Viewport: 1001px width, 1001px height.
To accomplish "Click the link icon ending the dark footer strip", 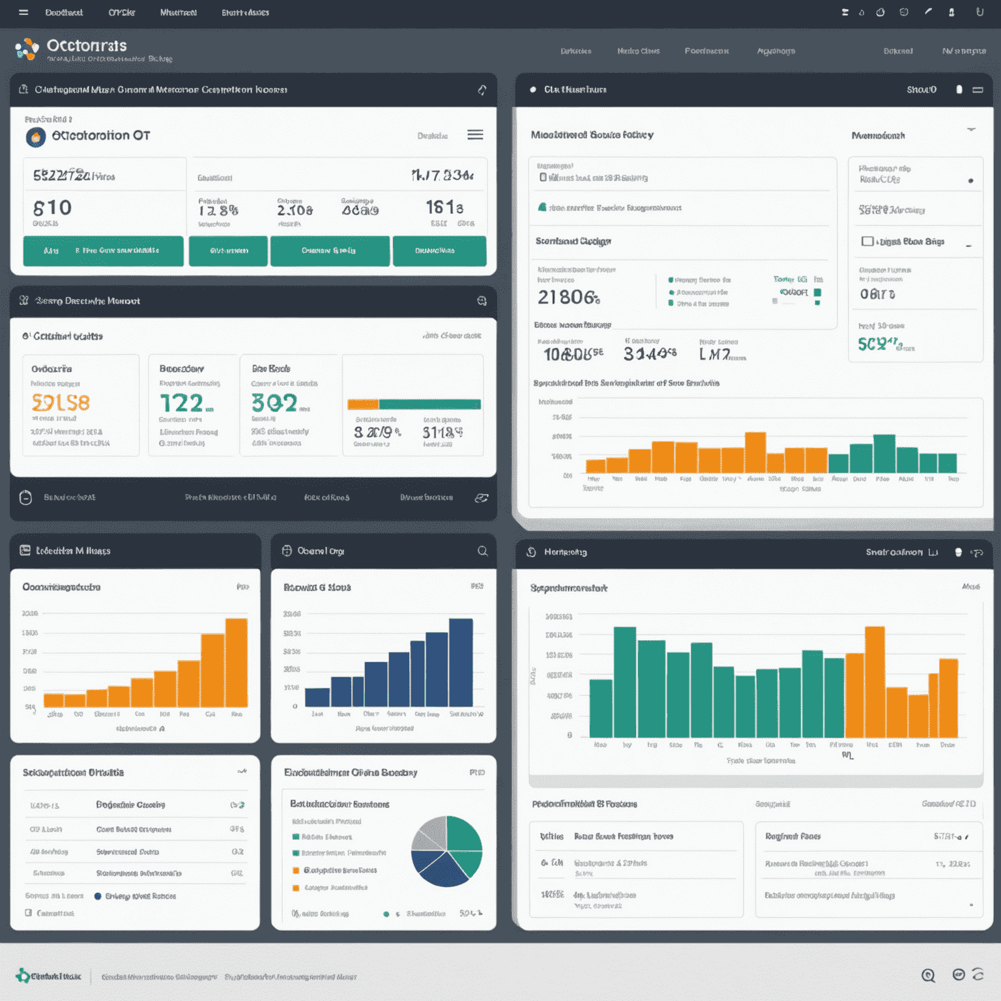I will click(482, 498).
